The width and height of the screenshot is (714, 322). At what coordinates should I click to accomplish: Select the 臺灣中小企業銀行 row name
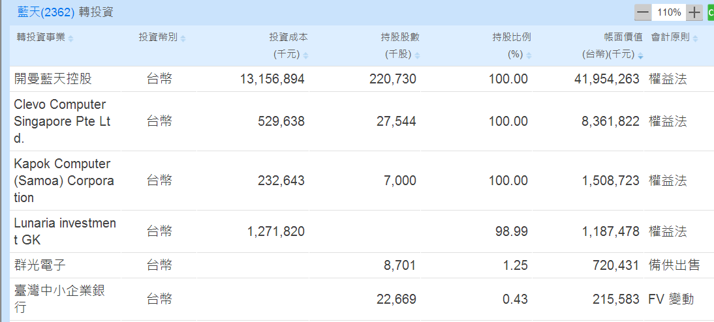(x=59, y=299)
